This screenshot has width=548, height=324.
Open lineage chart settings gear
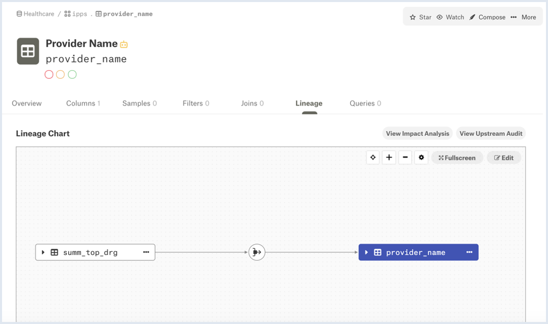click(x=421, y=158)
